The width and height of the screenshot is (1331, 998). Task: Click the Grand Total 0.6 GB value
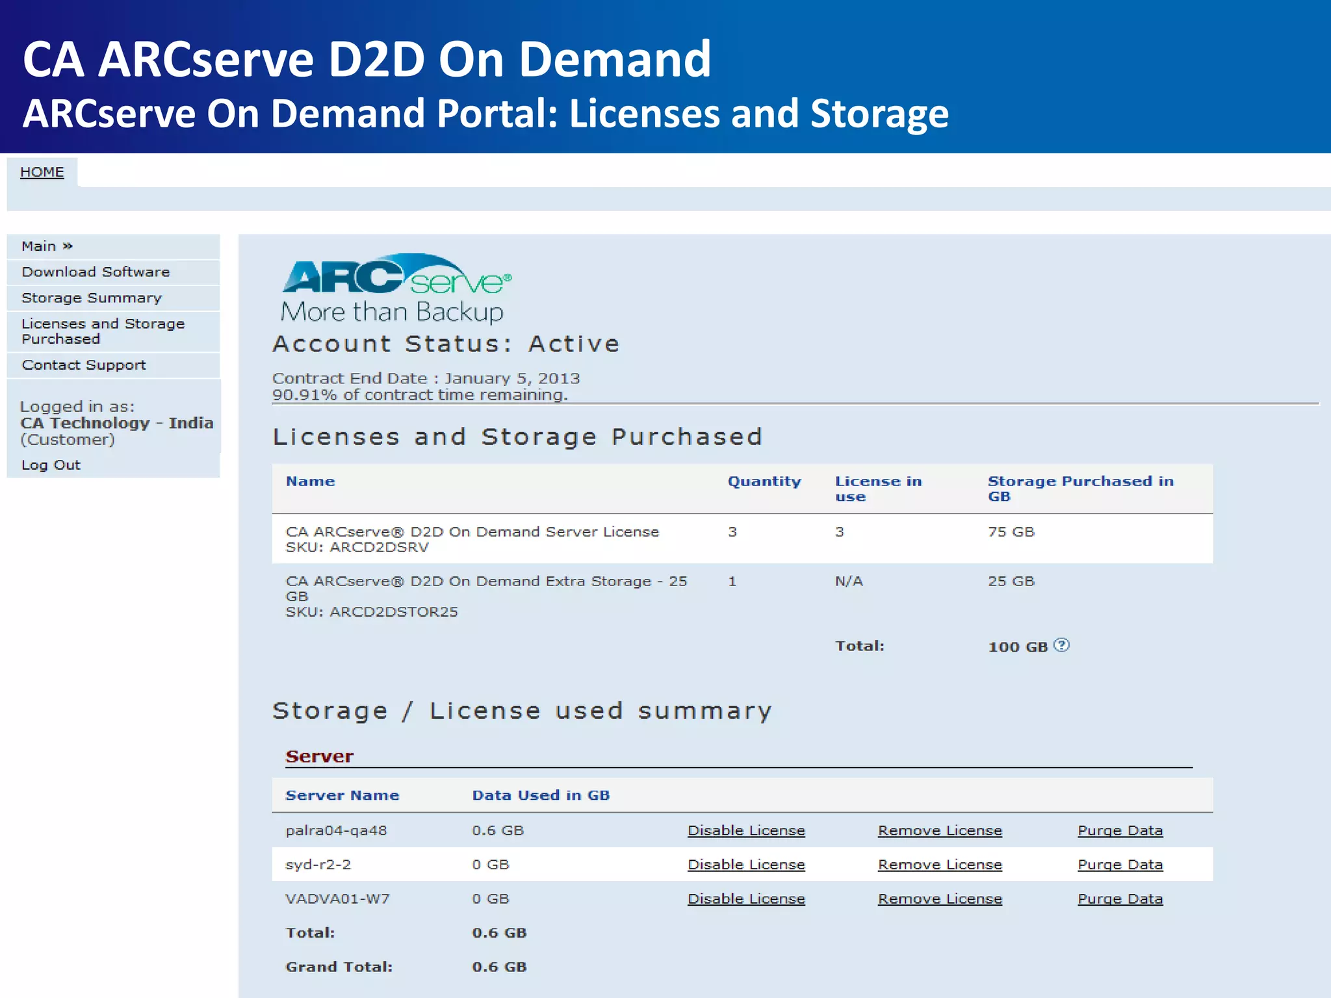(x=499, y=967)
